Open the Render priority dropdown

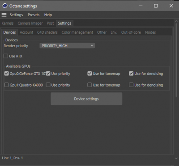pyautogui.click(x=67, y=46)
